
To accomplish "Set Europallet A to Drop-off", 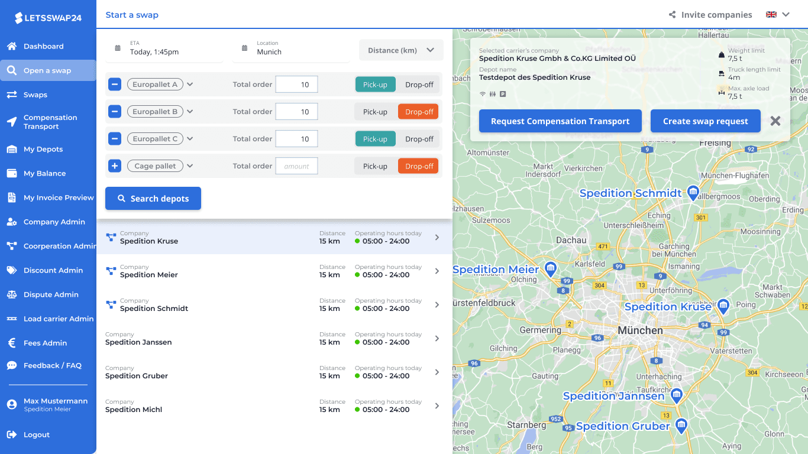I will pyautogui.click(x=419, y=85).
